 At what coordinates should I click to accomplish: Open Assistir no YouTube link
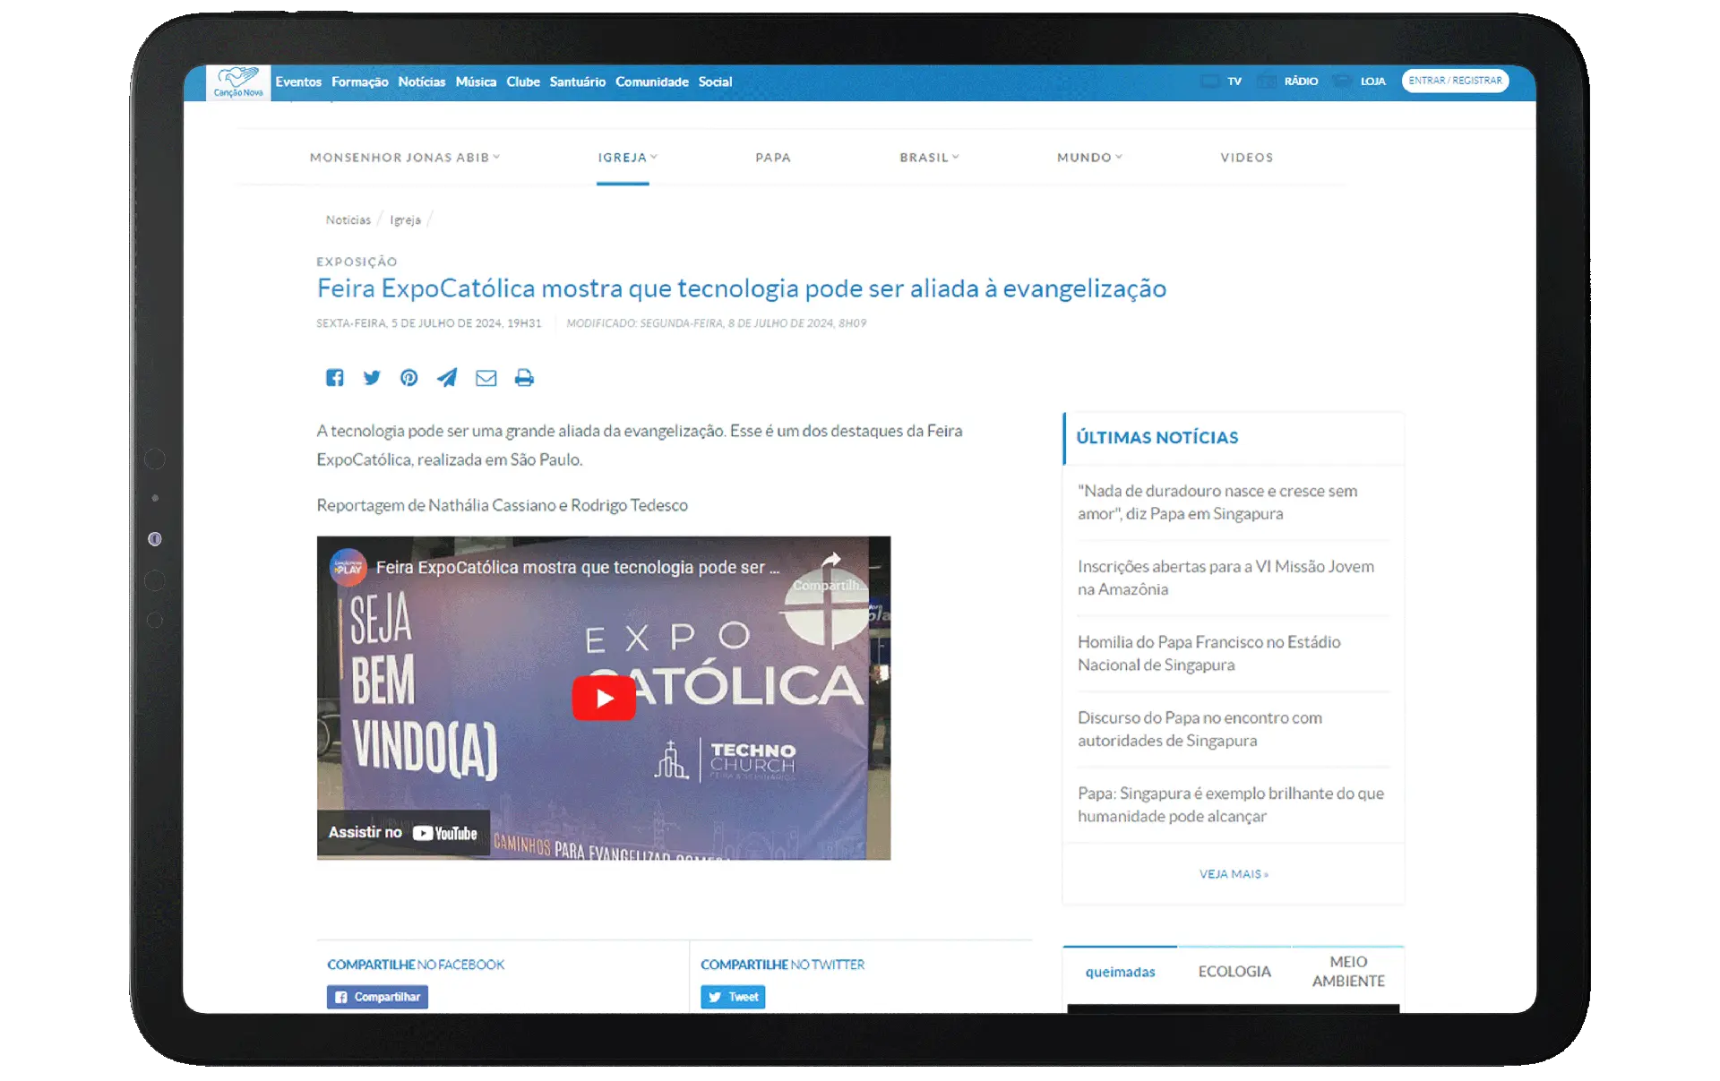pyautogui.click(x=403, y=833)
